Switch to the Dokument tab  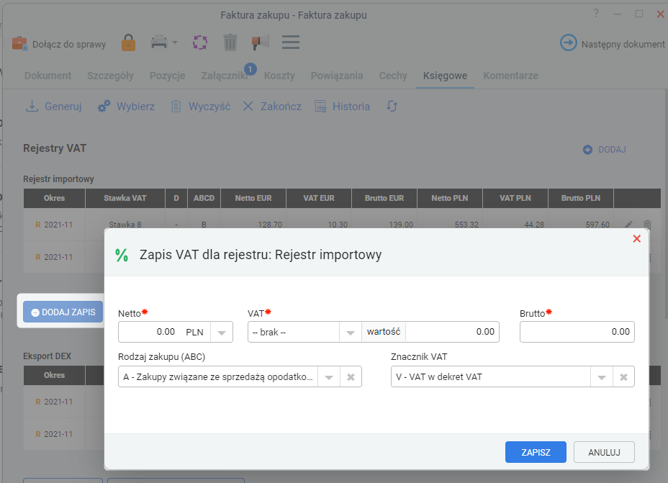point(48,76)
